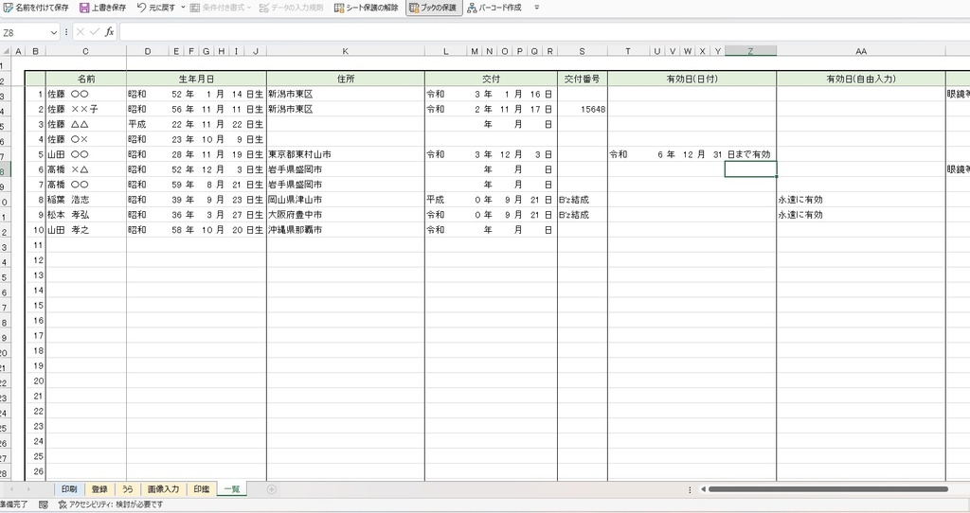This screenshot has width=970, height=513.
Task: Open Quick Access Toolbar customize dropdown
Action: coord(536,8)
